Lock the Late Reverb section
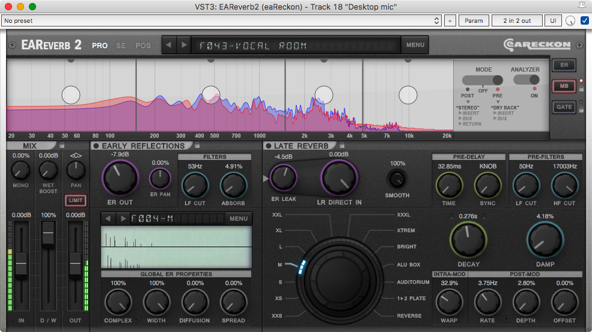 342,145
